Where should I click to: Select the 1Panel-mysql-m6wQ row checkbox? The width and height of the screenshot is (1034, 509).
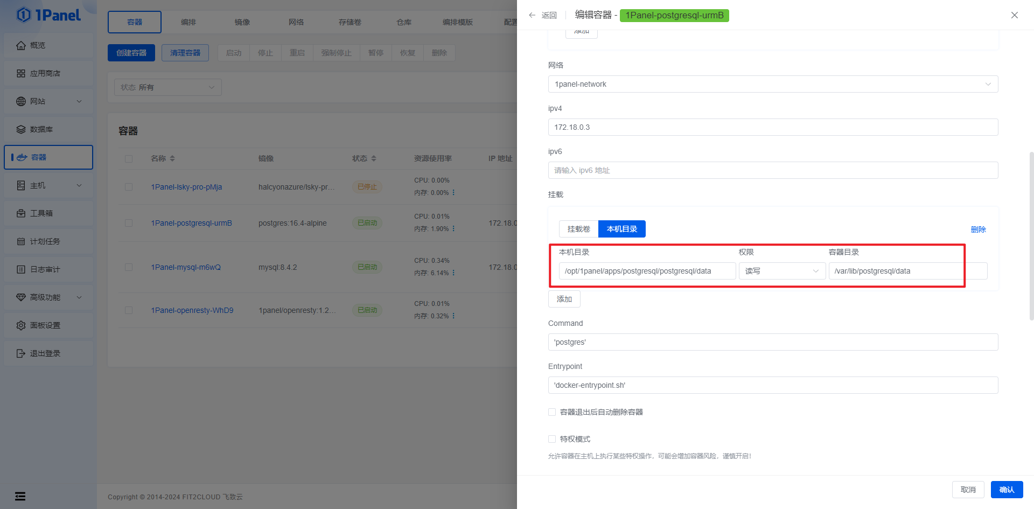[x=129, y=267]
